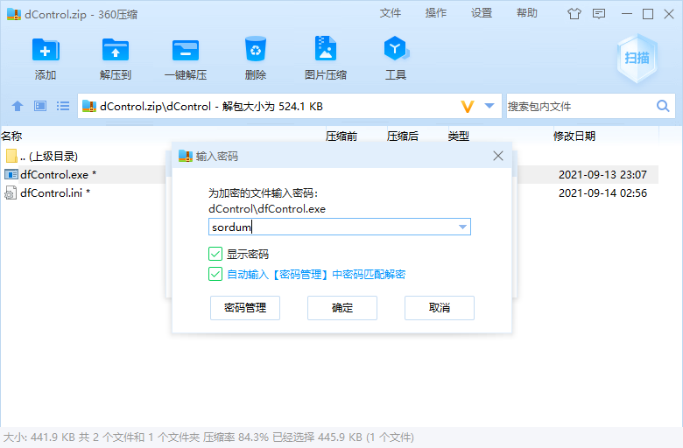
Task: Click the date 2021-09-14 02:56
Action: [602, 192]
